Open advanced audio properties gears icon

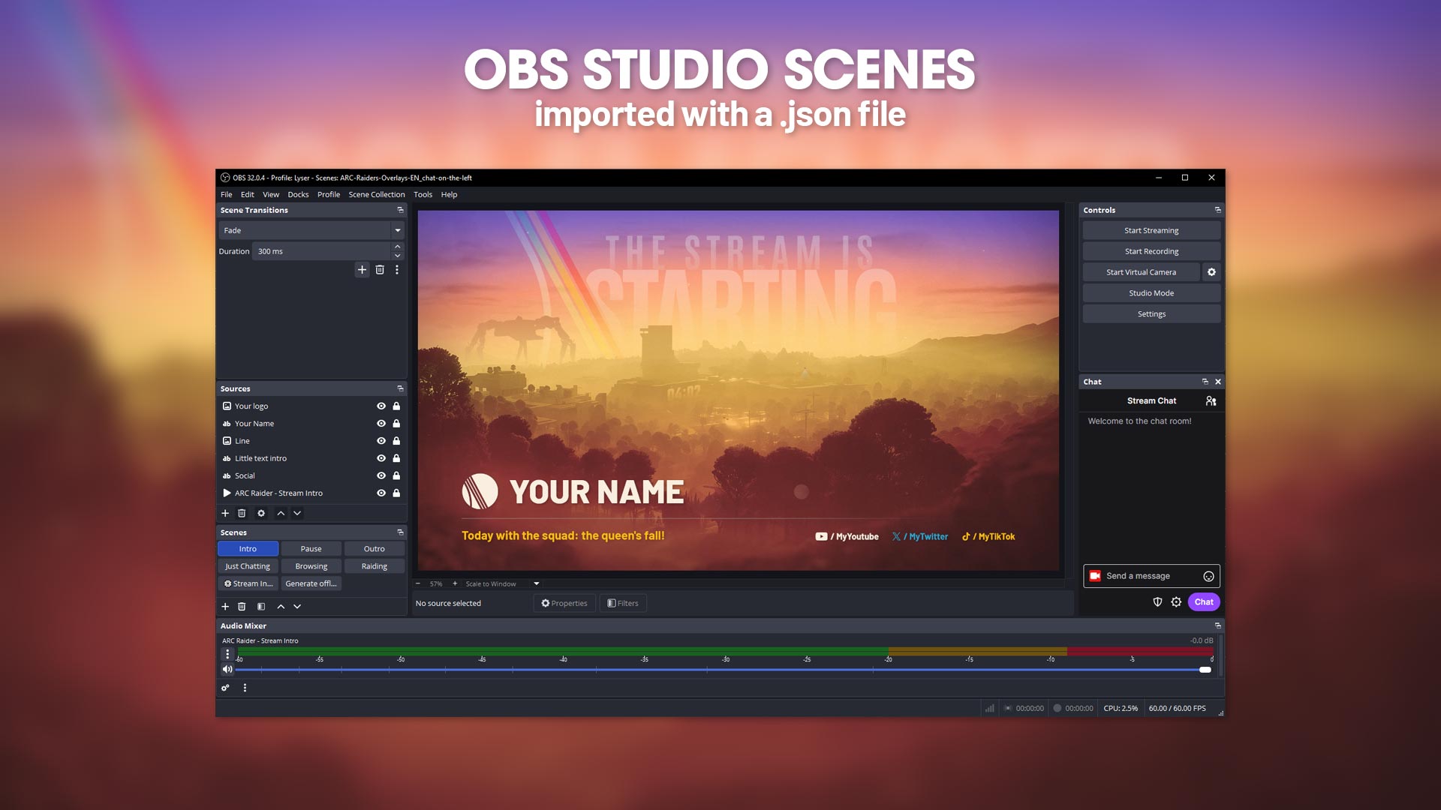click(225, 688)
